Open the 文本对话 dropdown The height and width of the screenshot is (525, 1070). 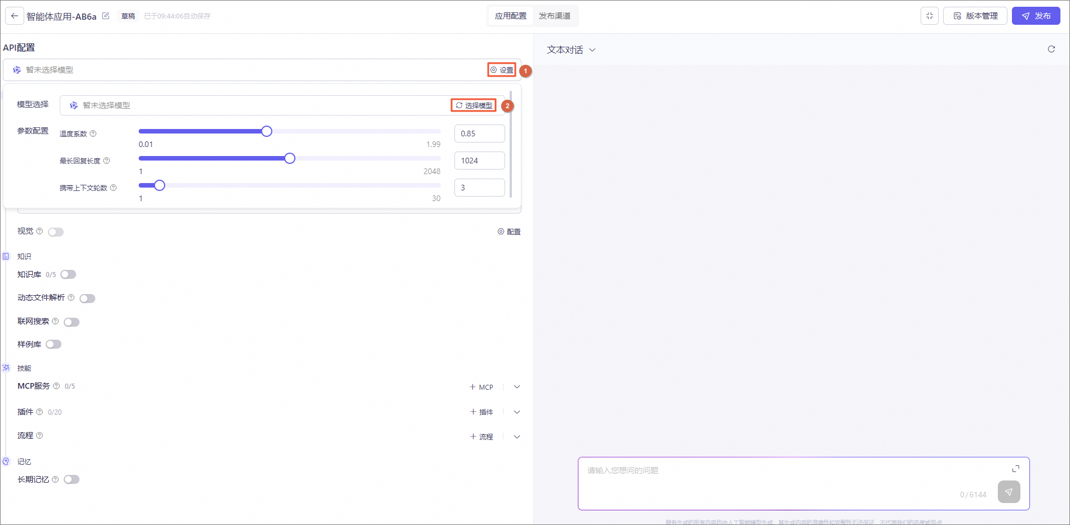coord(571,50)
